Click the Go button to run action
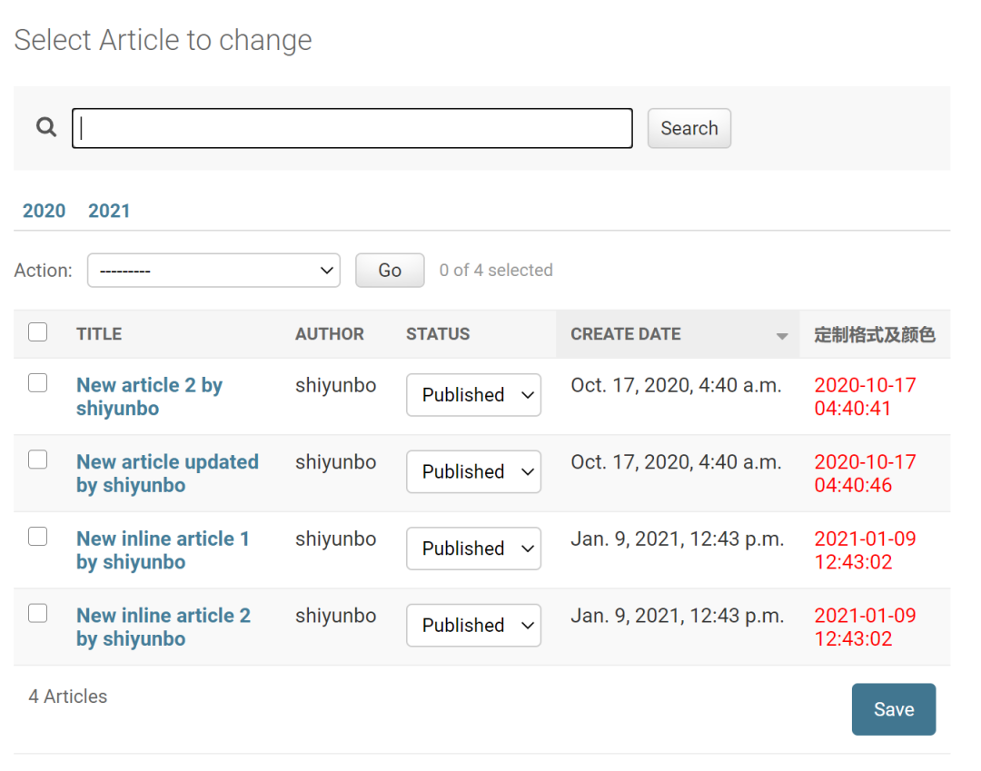This screenshot has width=981, height=771. tap(390, 270)
